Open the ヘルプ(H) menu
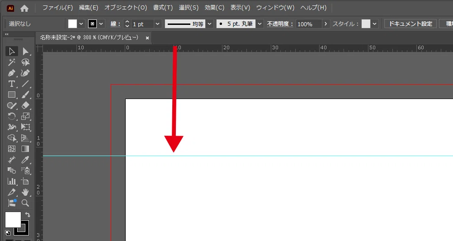This screenshot has height=241, width=453. pos(313,8)
